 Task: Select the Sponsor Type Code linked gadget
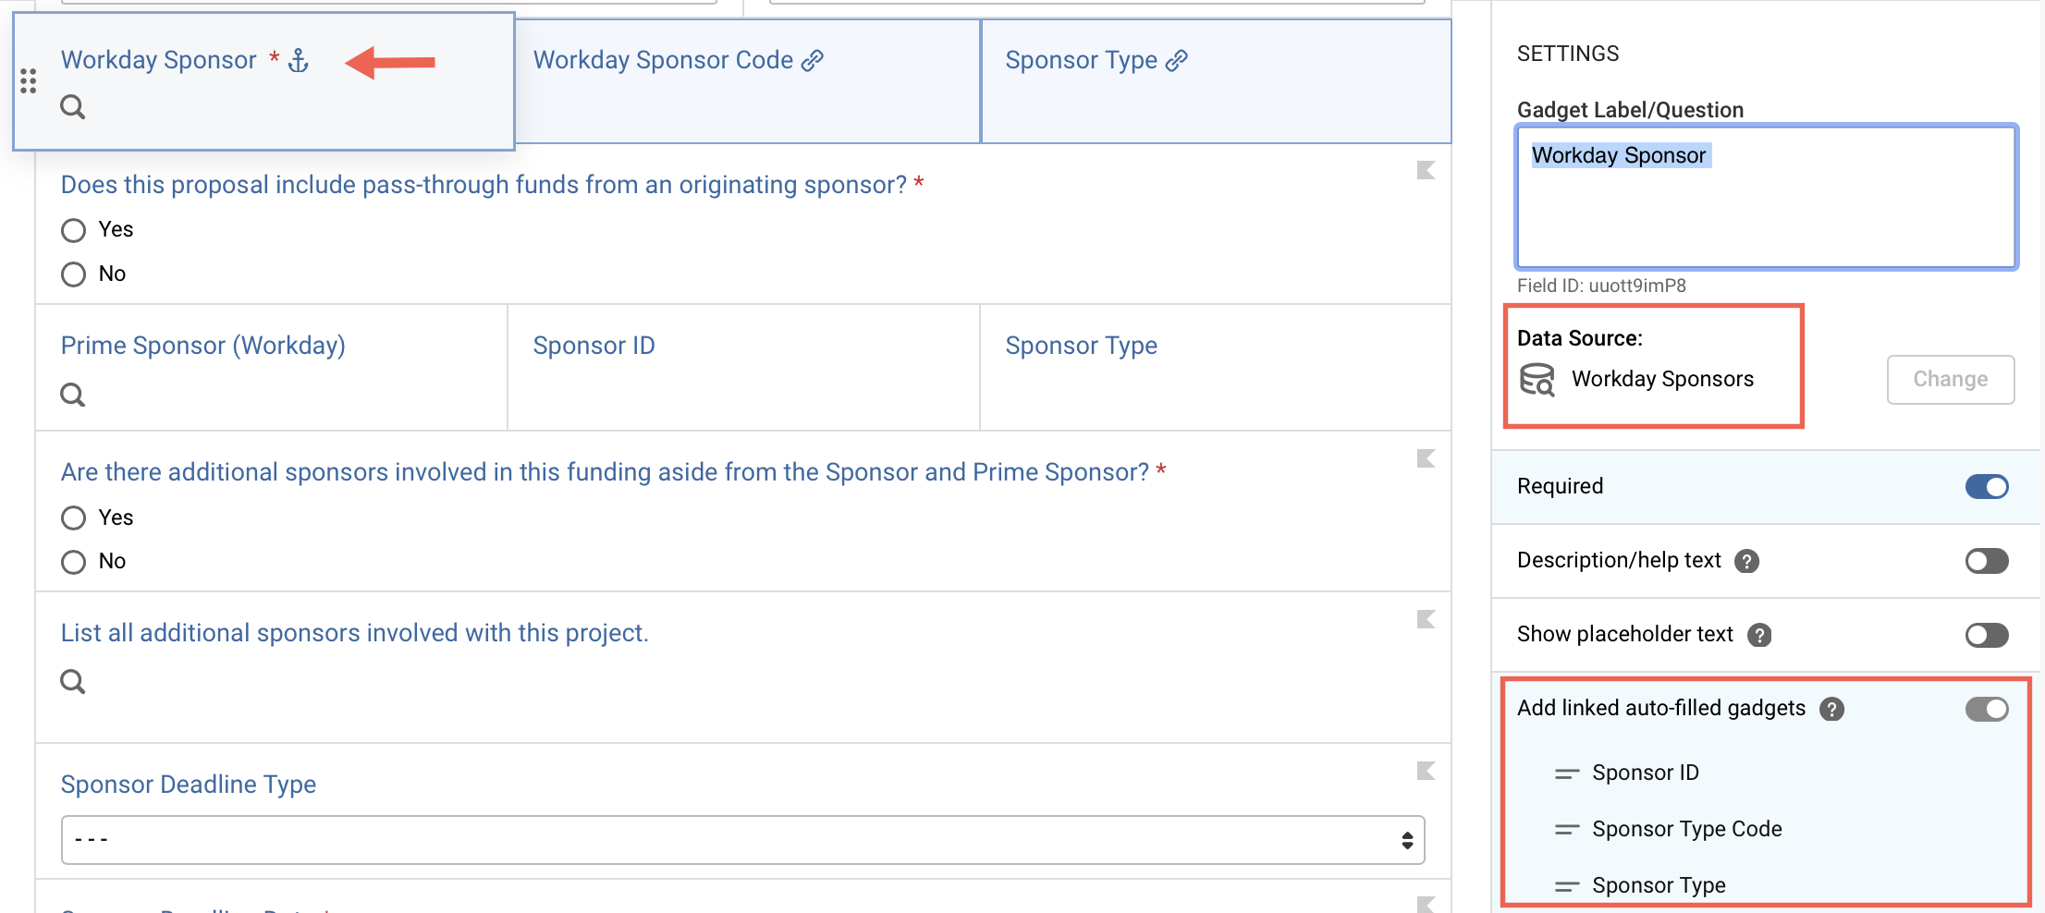[x=1686, y=829]
